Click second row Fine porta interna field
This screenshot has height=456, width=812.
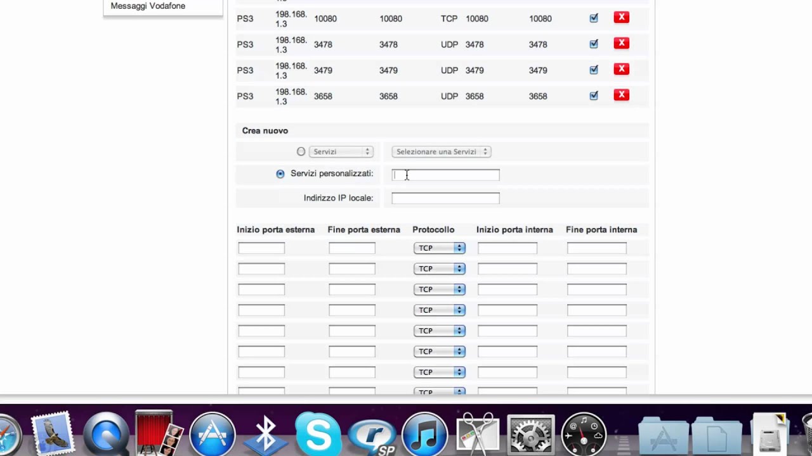[597, 269]
